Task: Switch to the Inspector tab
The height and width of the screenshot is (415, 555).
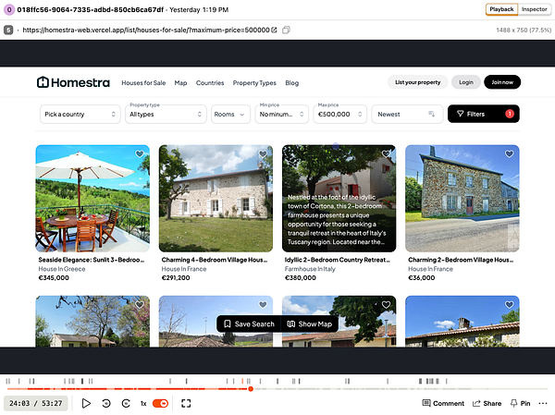Action: (x=534, y=9)
